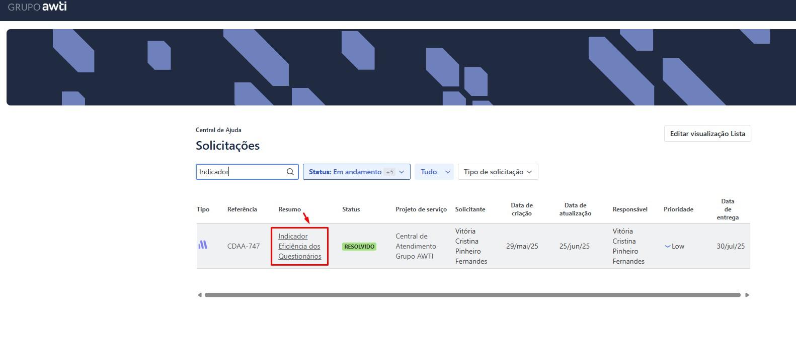This screenshot has width=796, height=347.
Task: Go to Central de Ajuda breadcrumb
Action: (218, 130)
